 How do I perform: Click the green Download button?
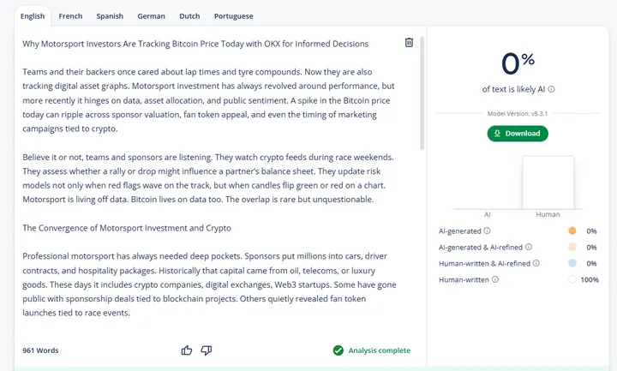[518, 134]
